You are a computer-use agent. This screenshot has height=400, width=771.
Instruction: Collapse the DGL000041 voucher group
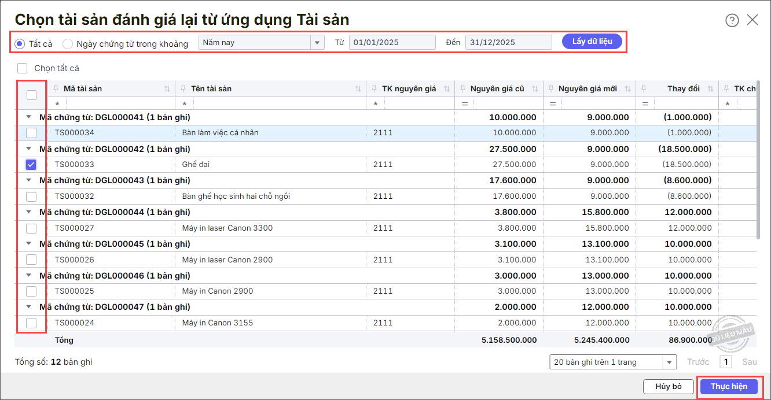pos(28,117)
